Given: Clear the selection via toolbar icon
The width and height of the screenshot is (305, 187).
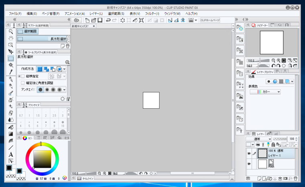Looking at the screenshot, I should click(x=122, y=20).
